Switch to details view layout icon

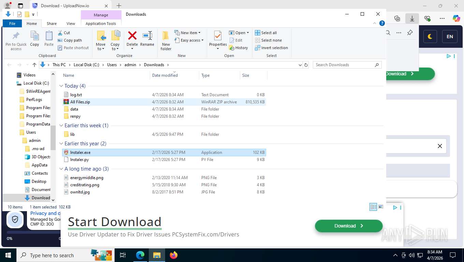click(373, 207)
